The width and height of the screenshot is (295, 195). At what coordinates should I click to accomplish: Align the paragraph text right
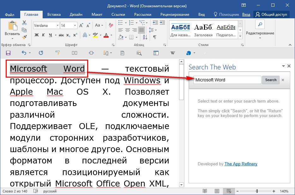point(135,30)
